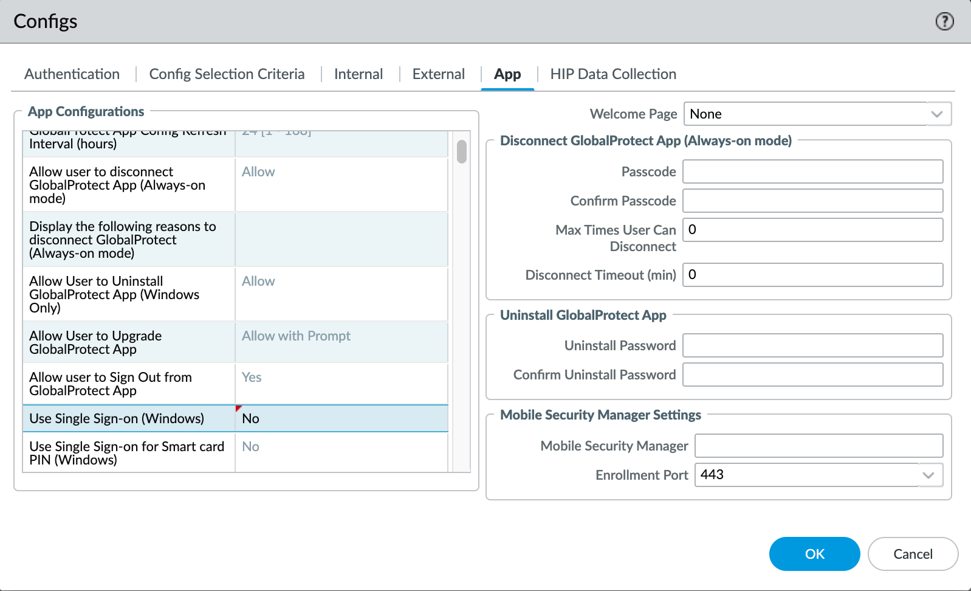Image resolution: width=971 pixels, height=591 pixels.
Task: Open the Allow with Prompt value cell
Action: tap(341, 342)
